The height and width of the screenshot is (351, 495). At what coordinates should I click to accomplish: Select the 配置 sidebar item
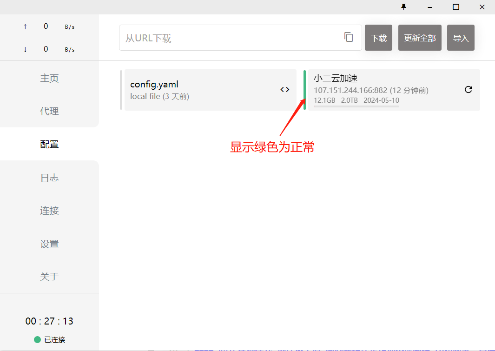(49, 144)
